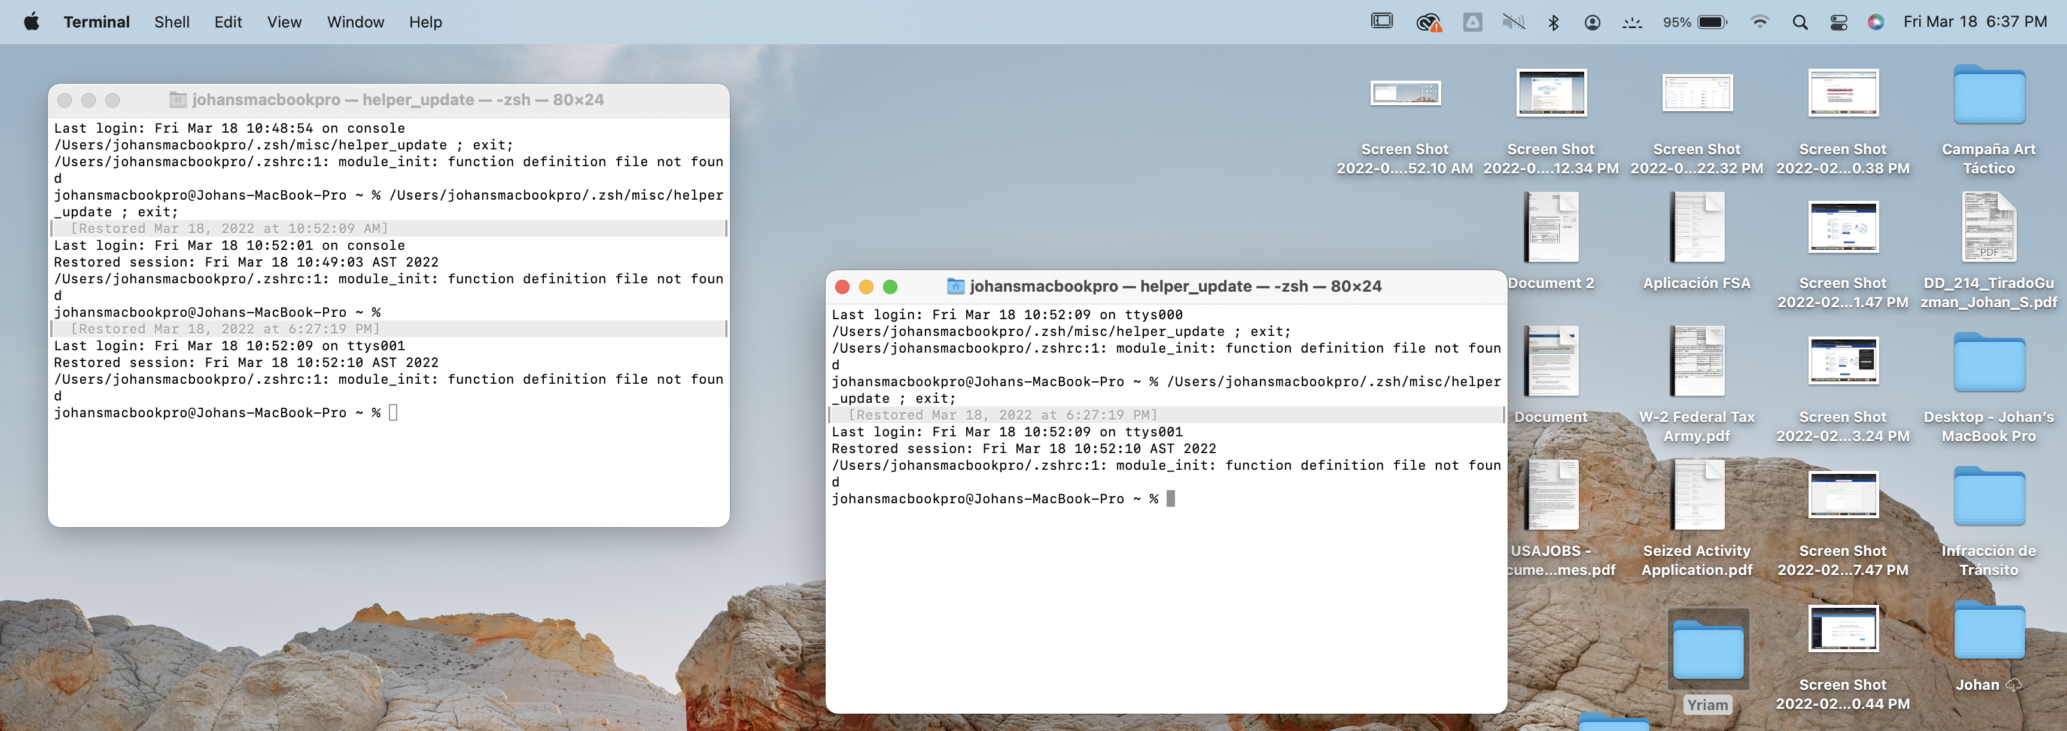2067x731 pixels.
Task: Select the Yriam folder on desktop
Action: (x=1707, y=651)
